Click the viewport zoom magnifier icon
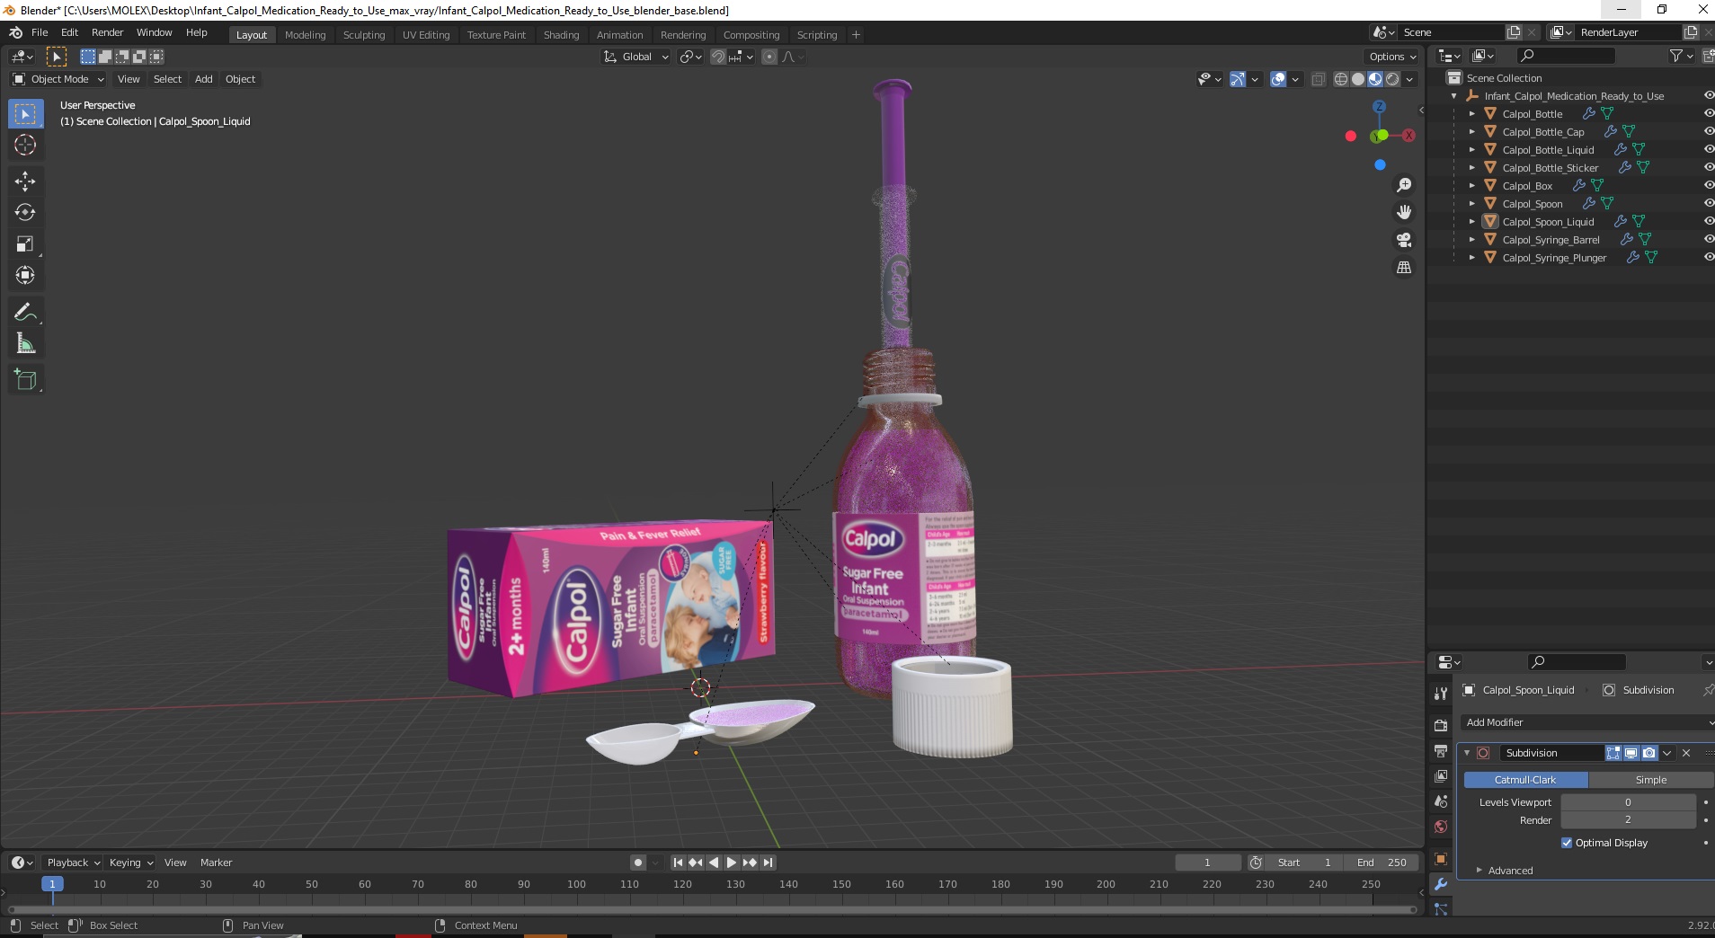The image size is (1715, 938). point(1403,185)
